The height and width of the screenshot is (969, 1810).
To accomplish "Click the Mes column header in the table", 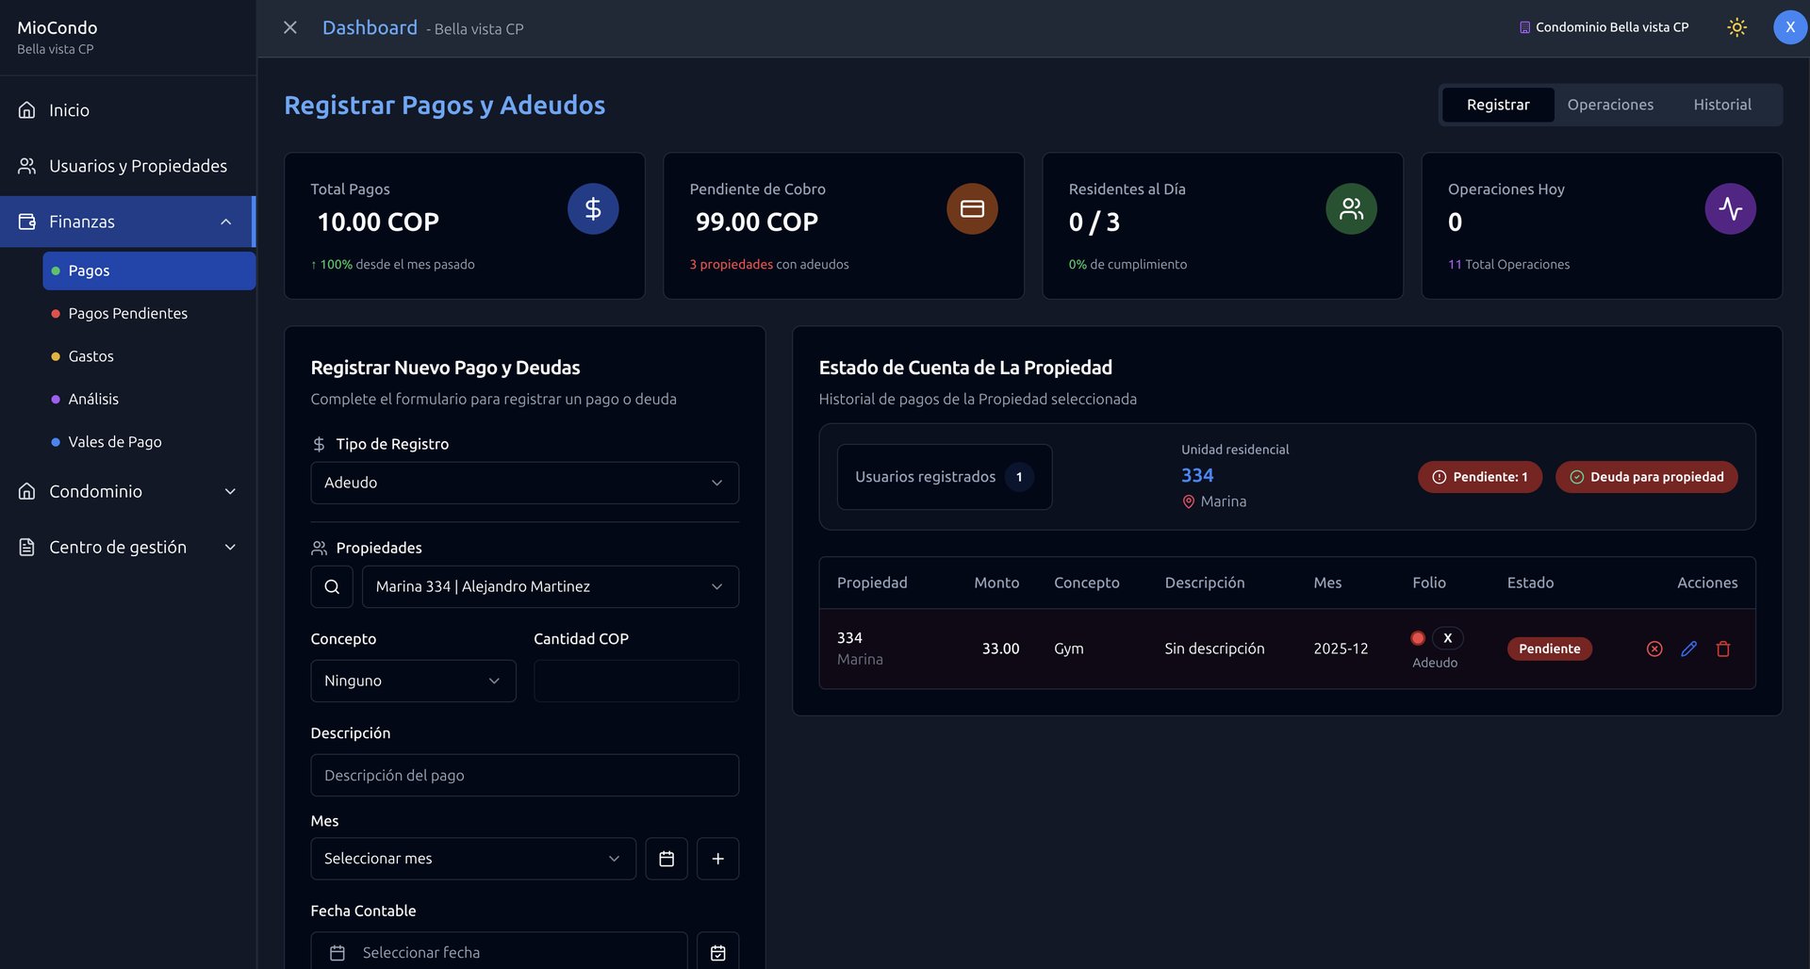I will pos(1327,583).
